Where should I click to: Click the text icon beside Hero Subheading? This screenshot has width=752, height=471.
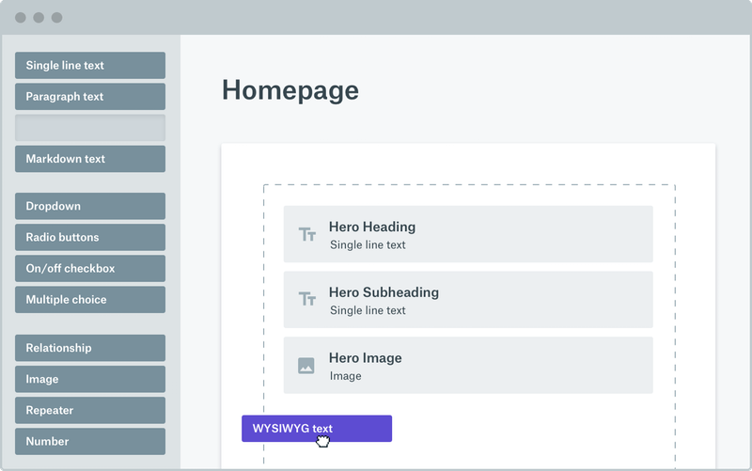tap(307, 299)
